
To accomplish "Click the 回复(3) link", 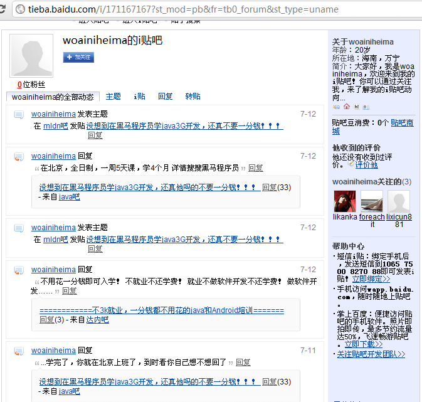I will (x=51, y=320).
